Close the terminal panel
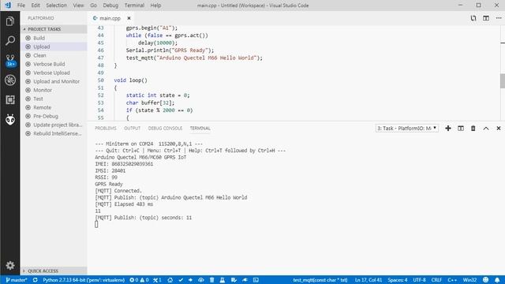Image resolution: width=505 pixels, height=284 pixels. pos(498,128)
